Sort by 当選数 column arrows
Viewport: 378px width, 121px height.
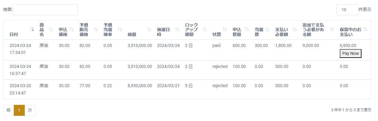[x=268, y=29]
